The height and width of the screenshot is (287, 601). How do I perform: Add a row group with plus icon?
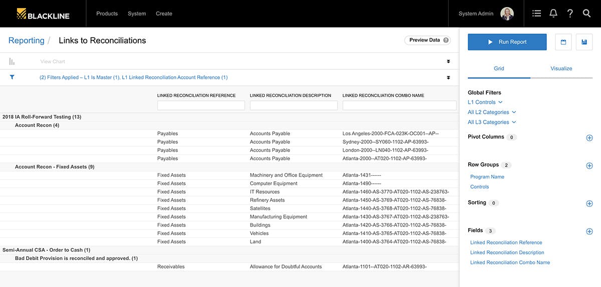589,166
